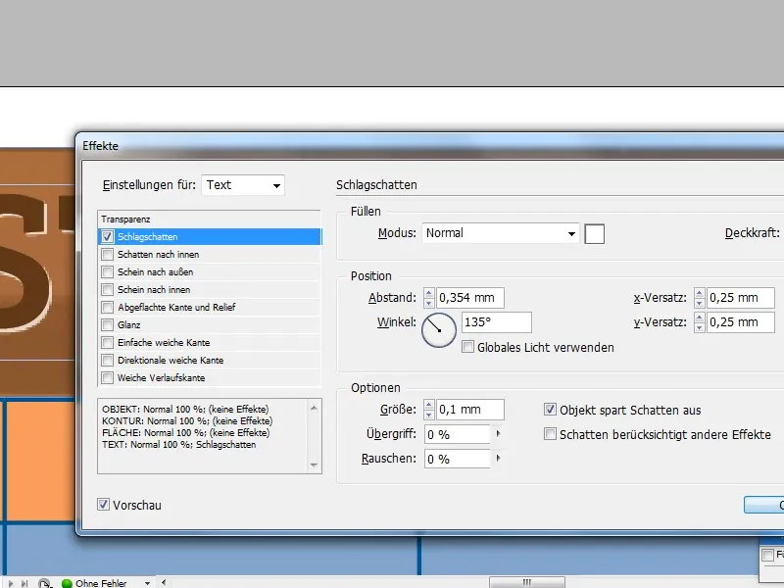Image resolution: width=784 pixels, height=588 pixels.
Task: Select the Schlagschatten list row label
Action: coord(148,237)
